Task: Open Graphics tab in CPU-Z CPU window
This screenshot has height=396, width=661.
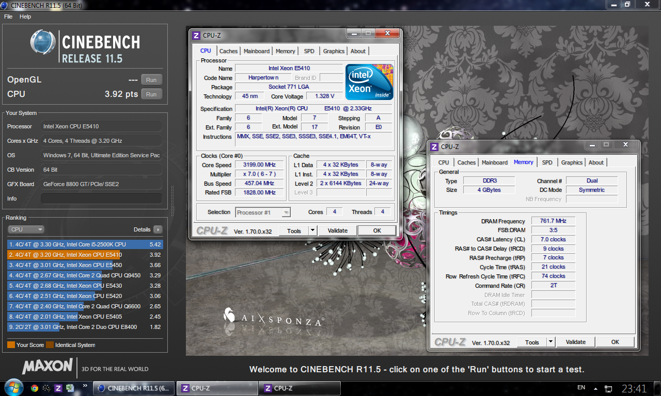Action: (x=334, y=51)
